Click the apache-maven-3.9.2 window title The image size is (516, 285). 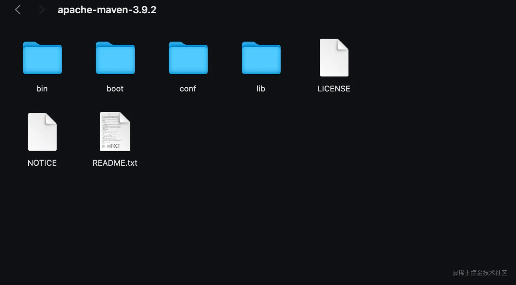point(107,10)
